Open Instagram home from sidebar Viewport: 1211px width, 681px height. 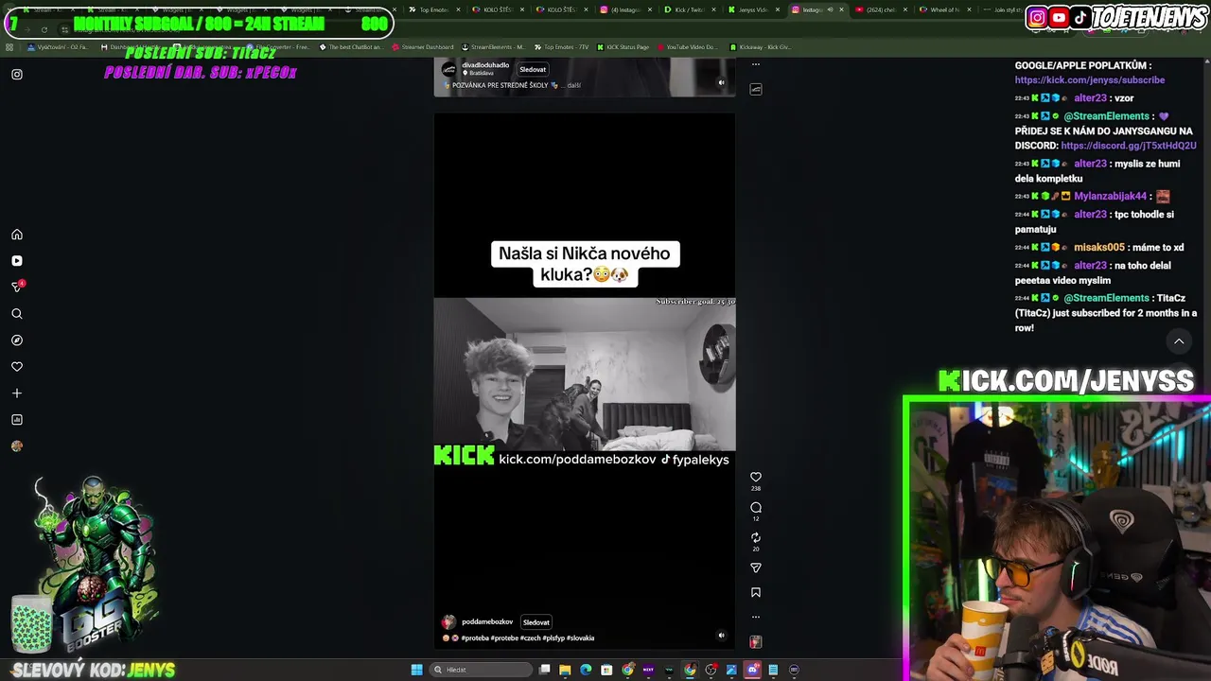pos(16,235)
